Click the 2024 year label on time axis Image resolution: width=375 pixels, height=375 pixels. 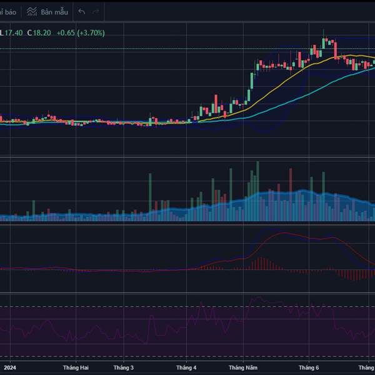pyautogui.click(x=8, y=367)
